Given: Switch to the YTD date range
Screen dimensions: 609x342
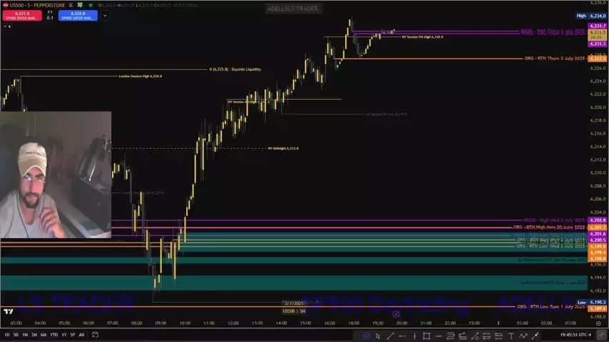Looking at the screenshot, I should coord(53,334).
